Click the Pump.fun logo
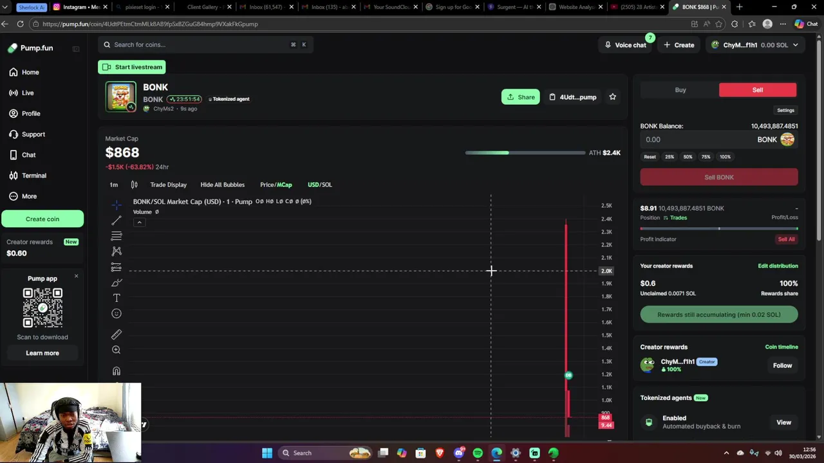Screen dimensions: 824x463 [30, 48]
